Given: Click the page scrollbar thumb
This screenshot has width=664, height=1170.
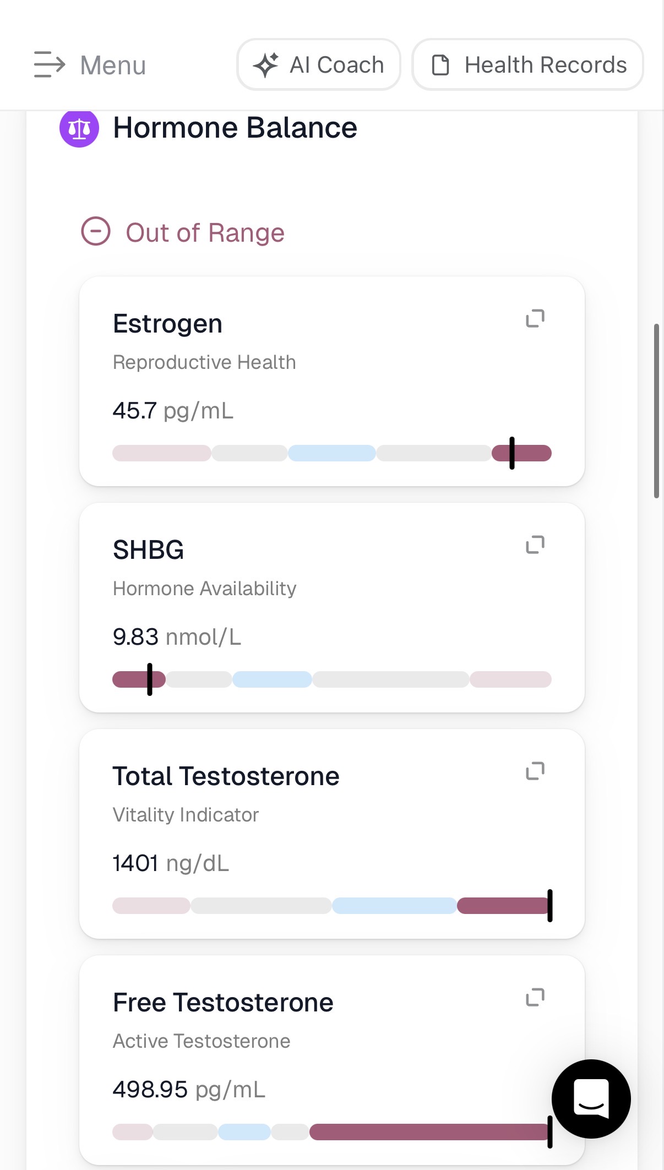Looking at the screenshot, I should click(x=656, y=411).
